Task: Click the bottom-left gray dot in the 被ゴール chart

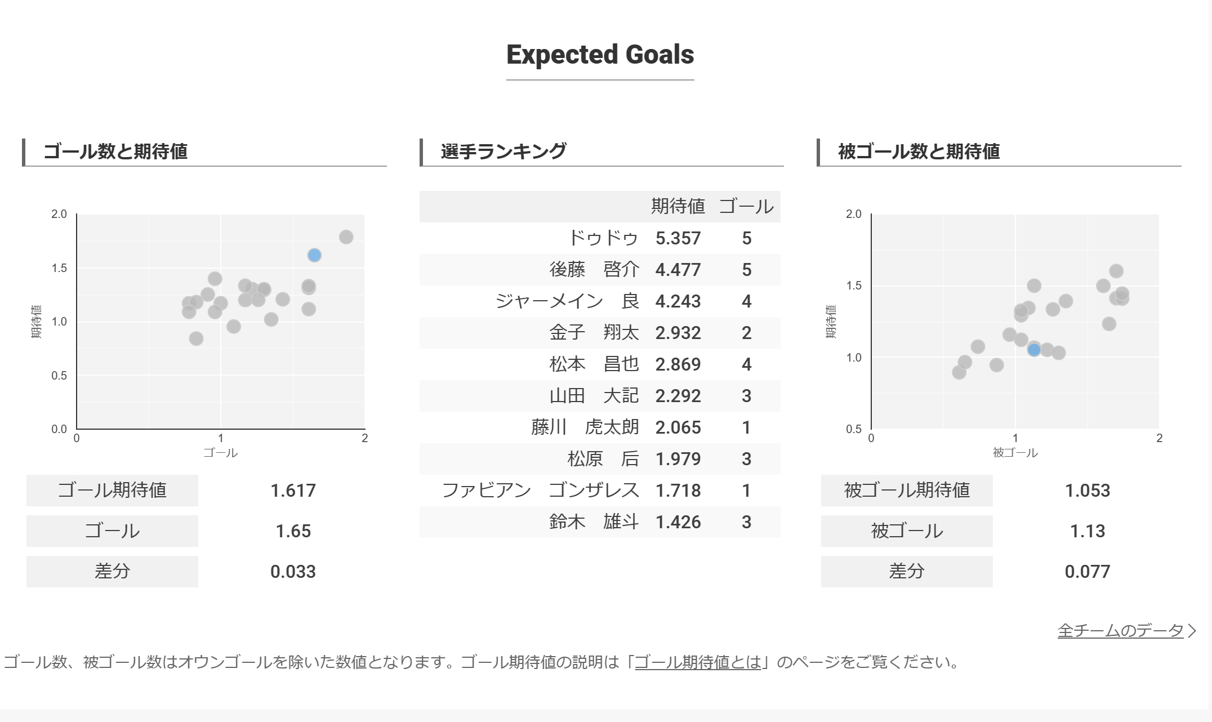Action: pos(959,372)
